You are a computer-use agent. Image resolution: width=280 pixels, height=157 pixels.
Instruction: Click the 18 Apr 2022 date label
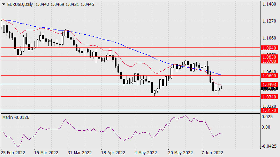(113, 153)
